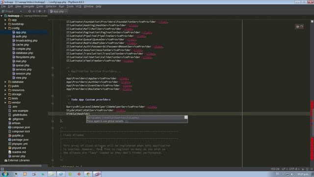Open the Refactor menu
This screenshot has height=177, width=314.
[x=51, y=6]
